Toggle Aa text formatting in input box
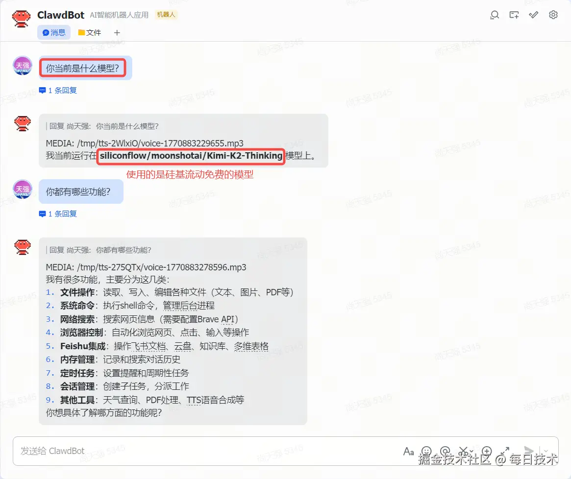This screenshot has height=479, width=571. [409, 452]
